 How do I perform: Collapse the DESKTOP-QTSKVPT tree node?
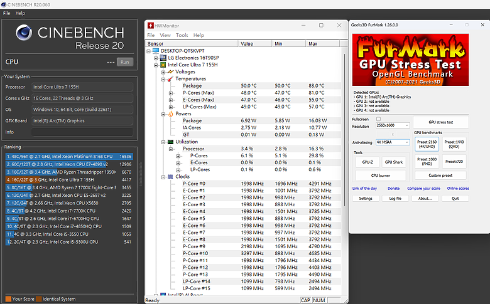click(149, 51)
